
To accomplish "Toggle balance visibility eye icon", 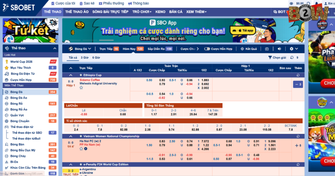I will (x=291, y=3).
